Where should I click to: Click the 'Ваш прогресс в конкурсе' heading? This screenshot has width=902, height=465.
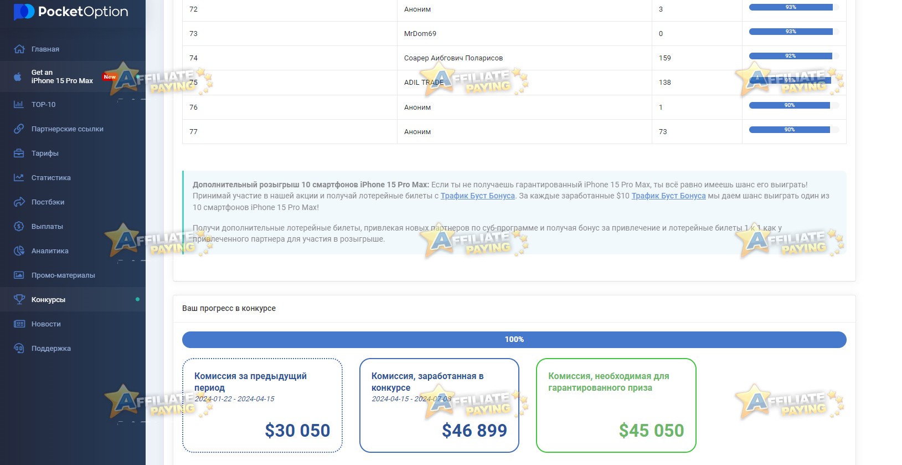coord(229,308)
